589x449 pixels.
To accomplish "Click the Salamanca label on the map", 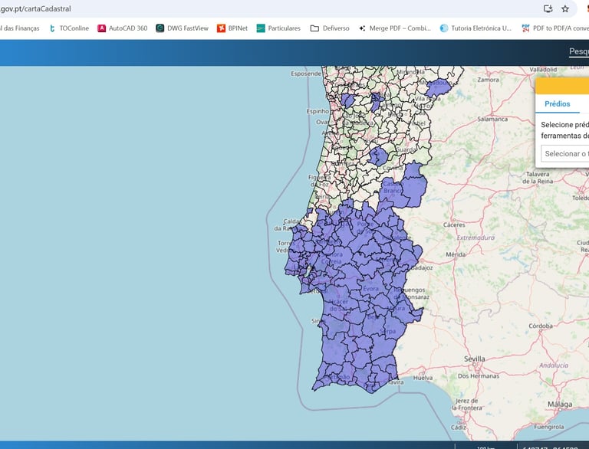I will point(492,119).
